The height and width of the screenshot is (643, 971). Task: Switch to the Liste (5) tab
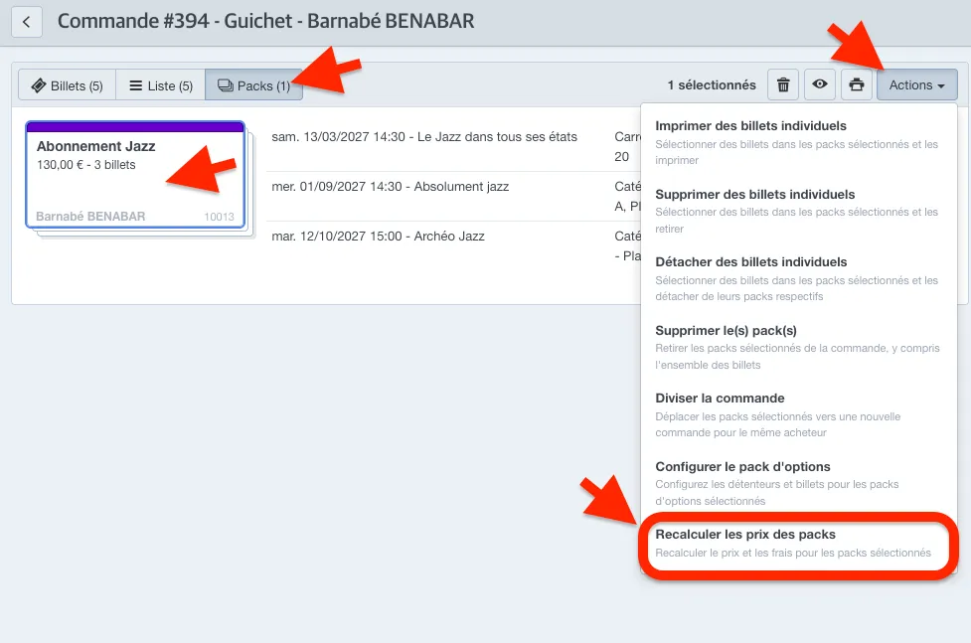tap(160, 85)
